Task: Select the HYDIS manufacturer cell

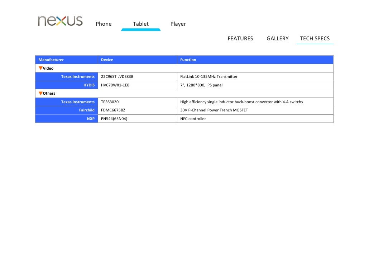Action: [67, 85]
